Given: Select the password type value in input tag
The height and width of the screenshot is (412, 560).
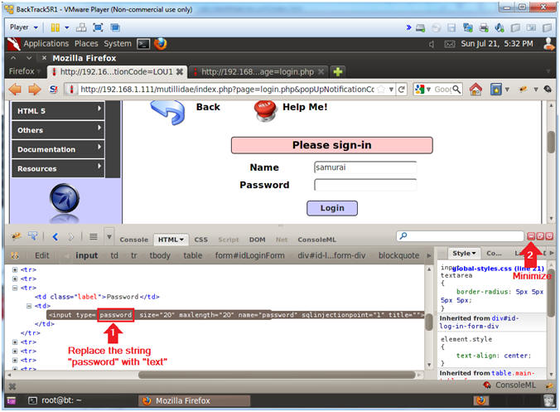Looking at the screenshot, I should point(116,315).
